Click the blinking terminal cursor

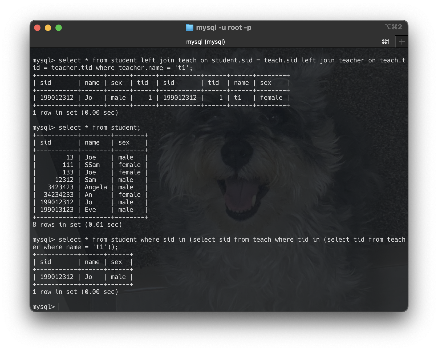pos(58,306)
